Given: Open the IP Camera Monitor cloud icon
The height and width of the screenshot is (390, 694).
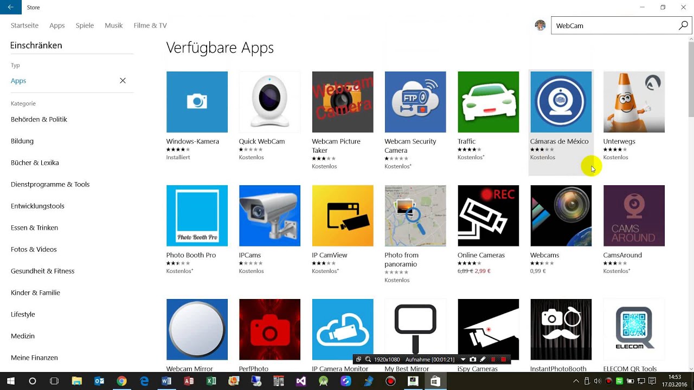Looking at the screenshot, I should click(x=343, y=329).
